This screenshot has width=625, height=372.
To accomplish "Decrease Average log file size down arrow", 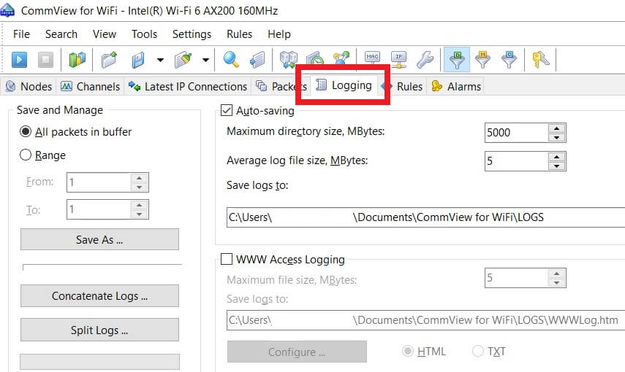I will pos(556,166).
